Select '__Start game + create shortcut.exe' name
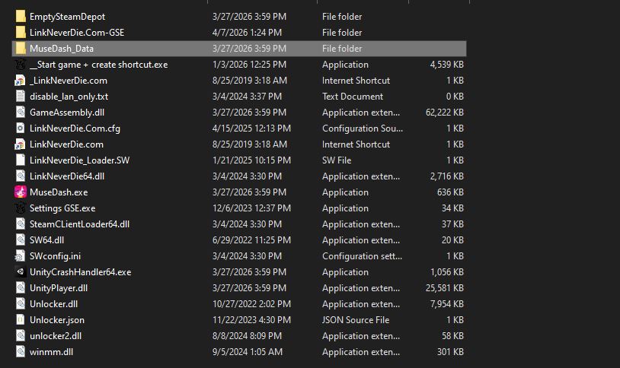Screen dimensions: 620x368 pyautogui.click(x=99, y=65)
